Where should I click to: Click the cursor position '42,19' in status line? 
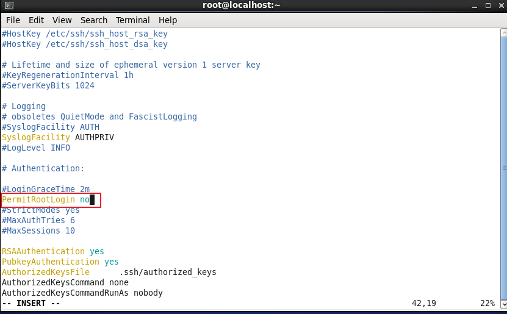423,304
